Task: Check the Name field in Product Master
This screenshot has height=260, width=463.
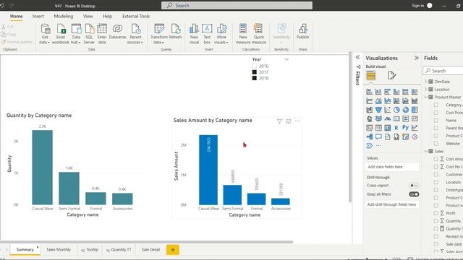Action: 436,121
